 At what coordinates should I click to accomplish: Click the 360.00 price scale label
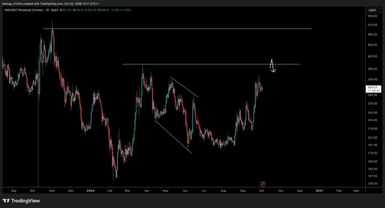tap(372, 69)
